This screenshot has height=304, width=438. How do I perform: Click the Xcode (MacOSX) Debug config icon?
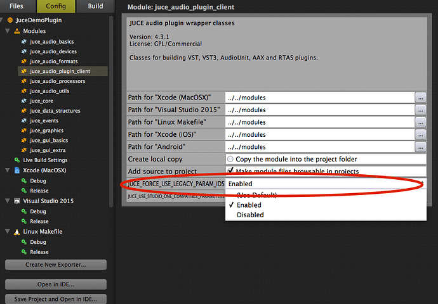pyautogui.click(x=24, y=181)
